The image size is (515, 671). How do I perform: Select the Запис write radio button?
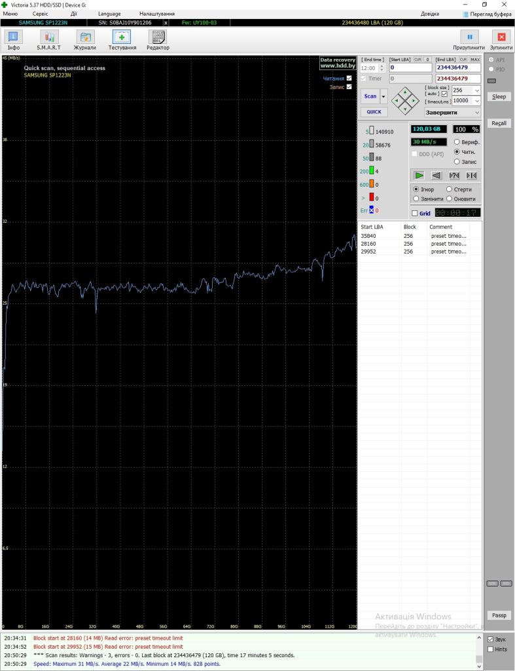(457, 162)
